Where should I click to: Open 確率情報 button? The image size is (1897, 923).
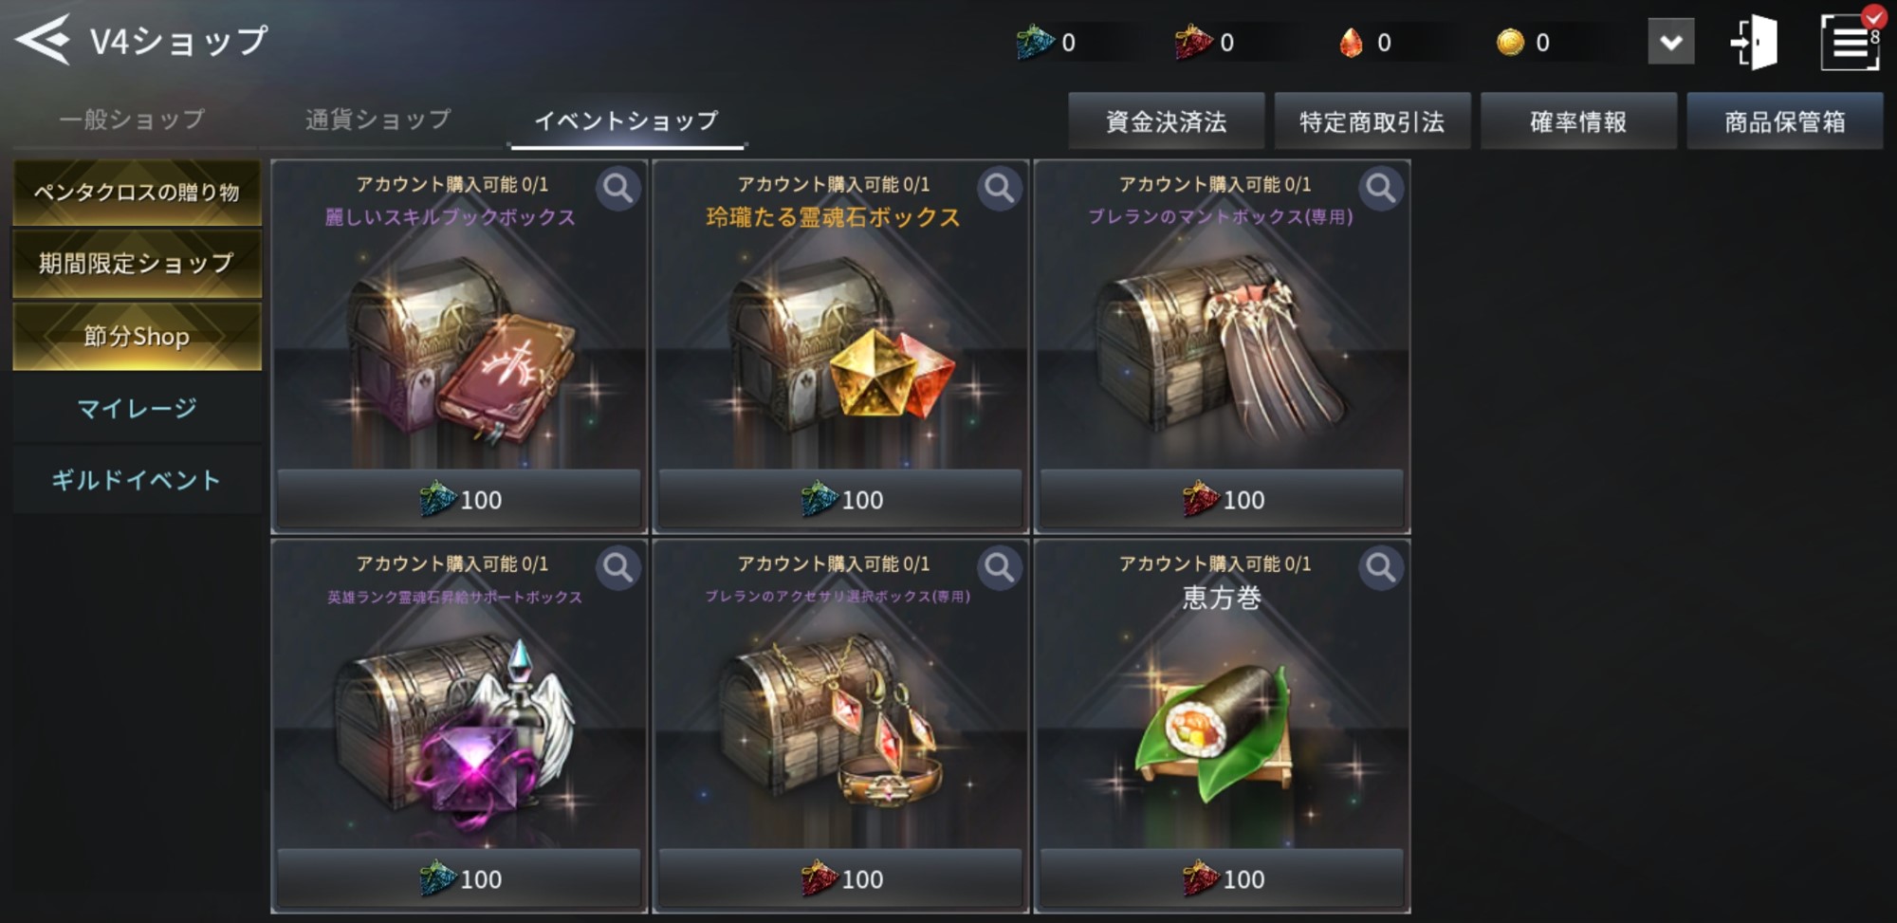coord(1578,121)
